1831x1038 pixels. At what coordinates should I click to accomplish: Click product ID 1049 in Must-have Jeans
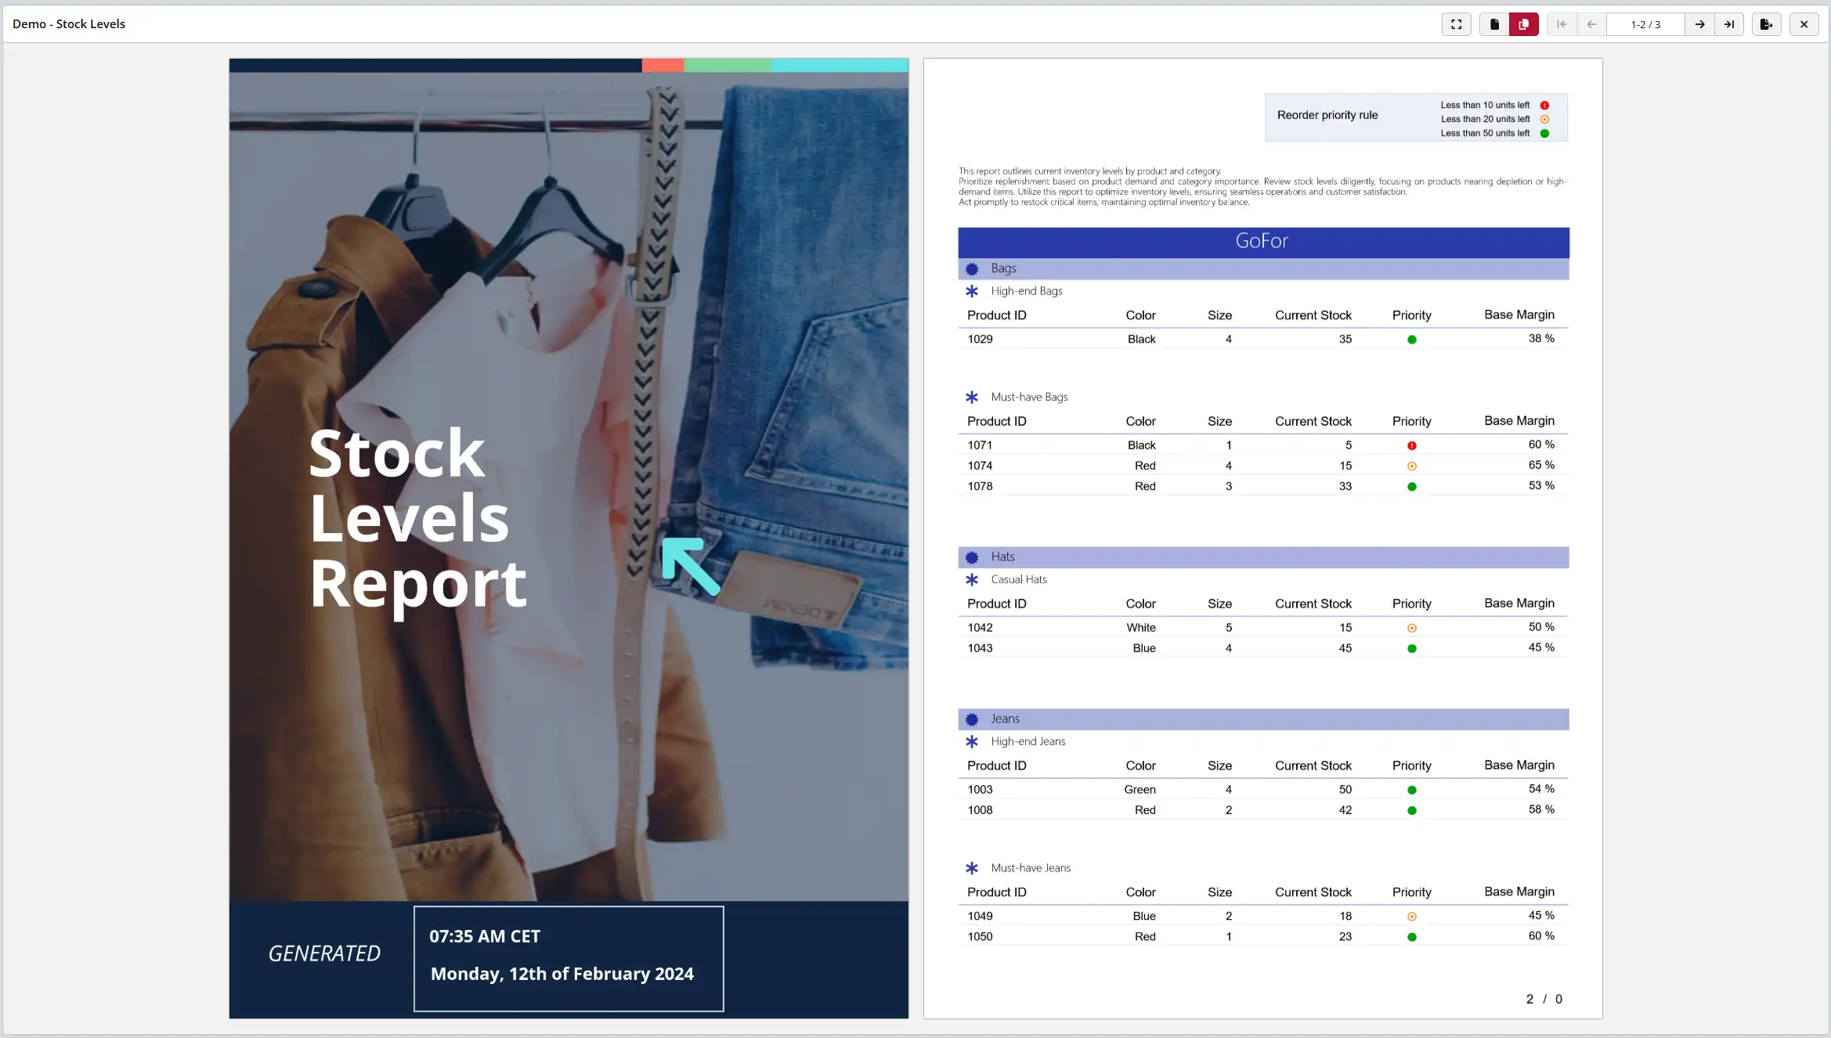tap(980, 916)
